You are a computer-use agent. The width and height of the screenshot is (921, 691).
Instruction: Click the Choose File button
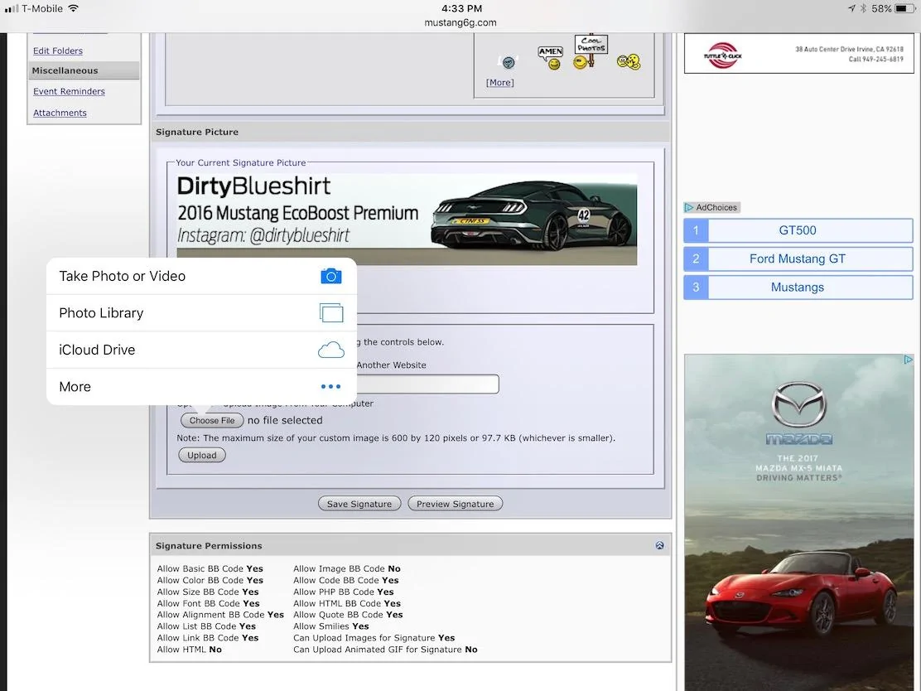pyautogui.click(x=212, y=420)
